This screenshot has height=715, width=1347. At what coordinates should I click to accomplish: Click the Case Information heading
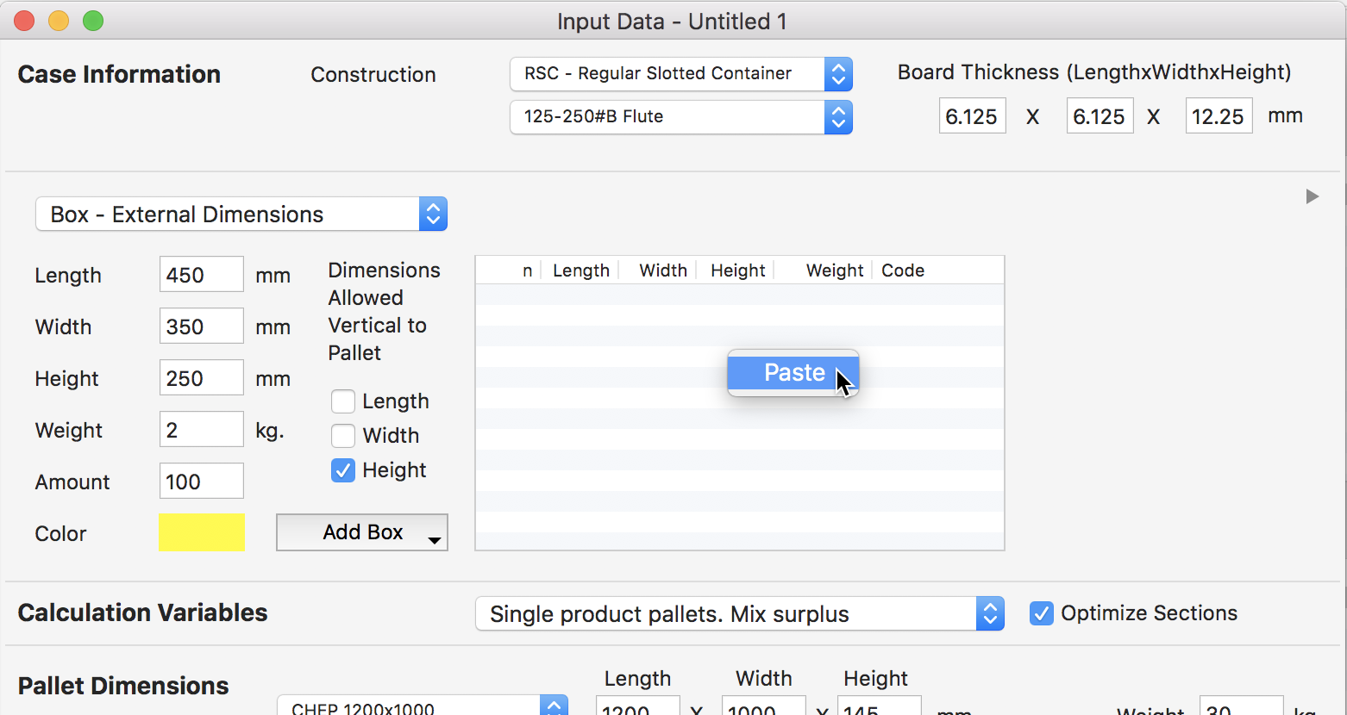119,74
